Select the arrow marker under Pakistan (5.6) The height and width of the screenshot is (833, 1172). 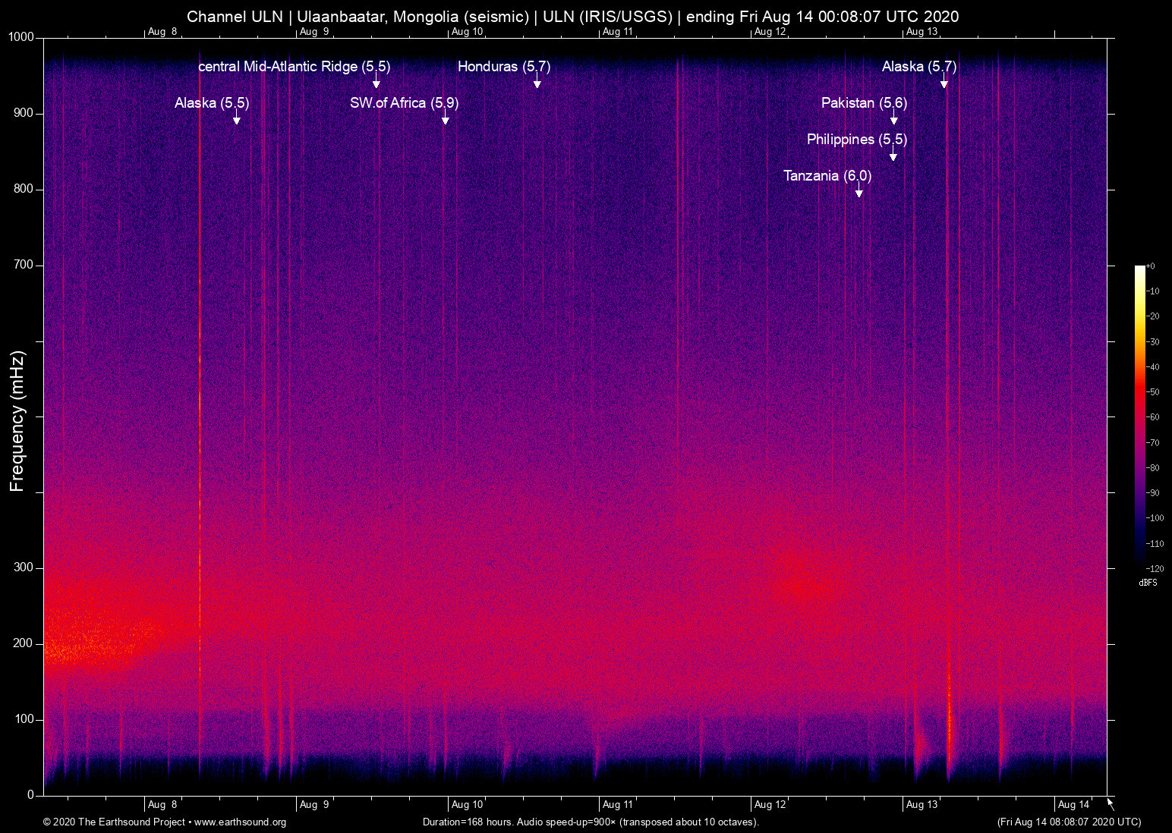click(x=893, y=118)
